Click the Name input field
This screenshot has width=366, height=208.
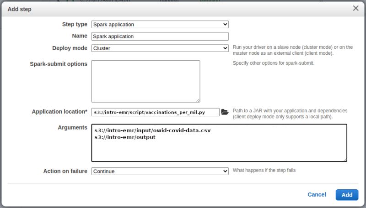click(160, 36)
